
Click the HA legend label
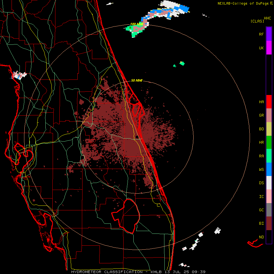(261, 102)
